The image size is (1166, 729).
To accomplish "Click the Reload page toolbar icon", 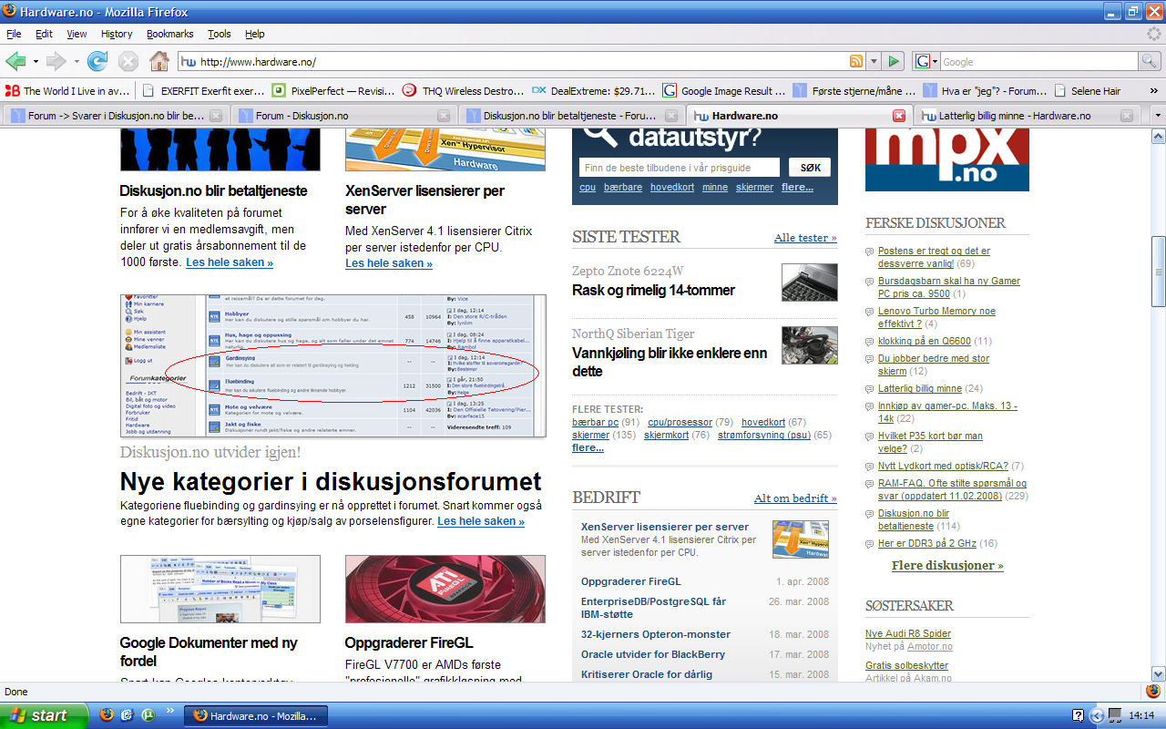I will (97, 61).
